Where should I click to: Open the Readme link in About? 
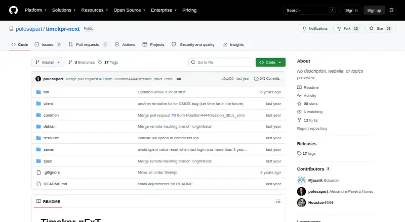click(308, 88)
